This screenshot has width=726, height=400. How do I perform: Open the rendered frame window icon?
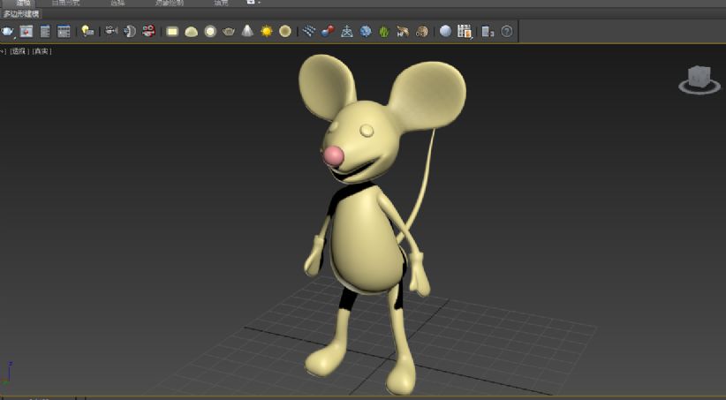pyautogui.click(x=26, y=32)
